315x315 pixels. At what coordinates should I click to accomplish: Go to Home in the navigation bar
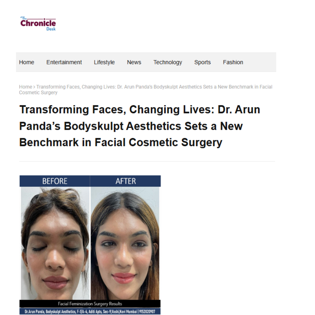[x=26, y=62]
